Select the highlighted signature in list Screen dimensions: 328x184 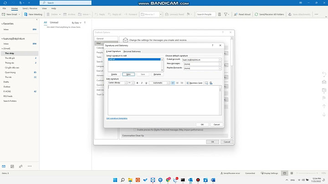[134, 59]
